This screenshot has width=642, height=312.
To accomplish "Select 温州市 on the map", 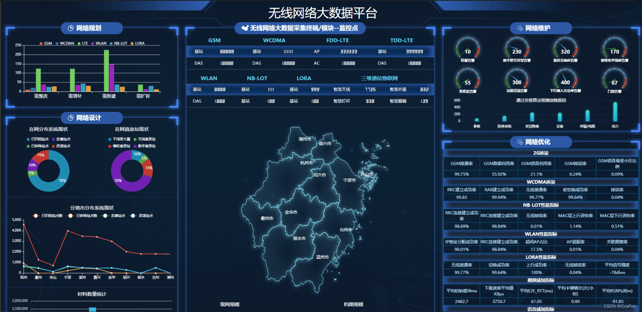I will (322, 257).
